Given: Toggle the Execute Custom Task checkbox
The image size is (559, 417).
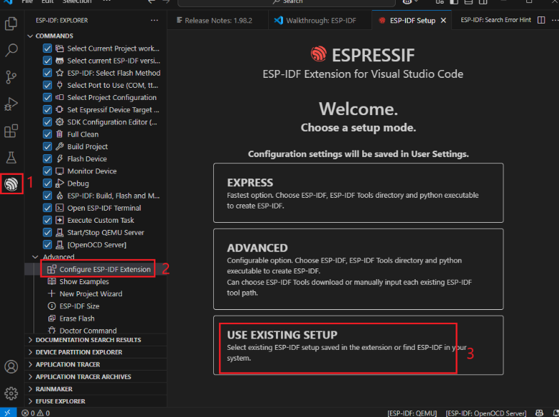Looking at the screenshot, I should (x=47, y=220).
